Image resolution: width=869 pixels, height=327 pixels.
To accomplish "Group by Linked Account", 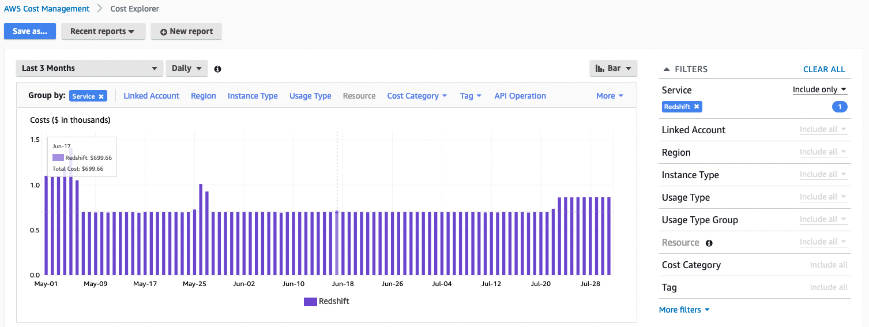I will click(152, 96).
